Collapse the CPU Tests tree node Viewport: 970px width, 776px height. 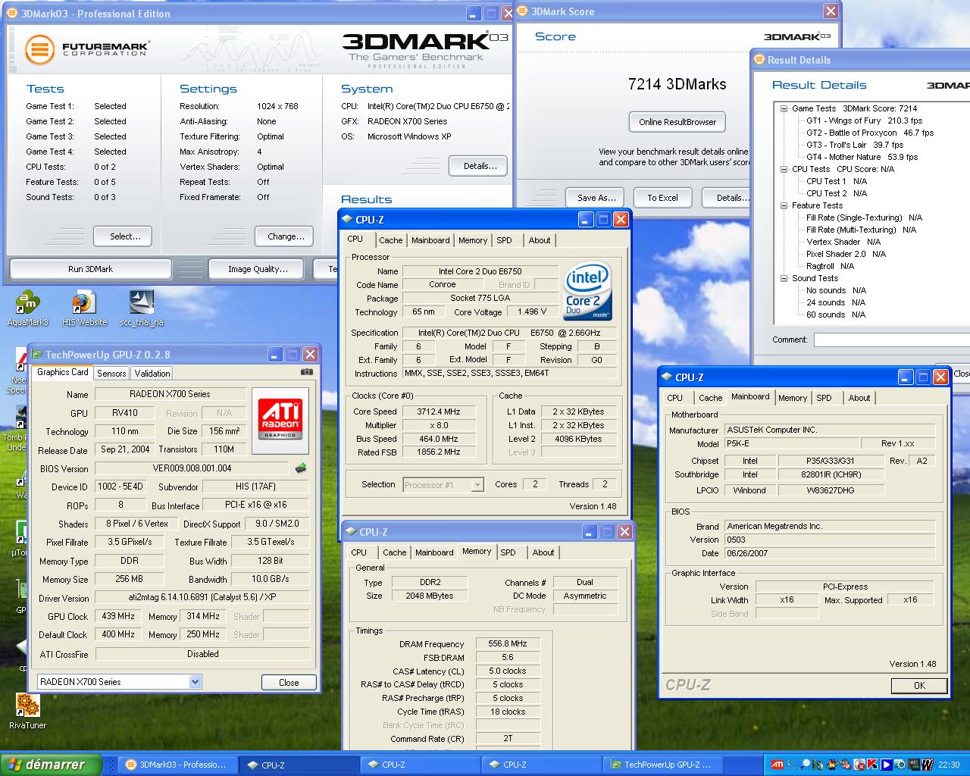[x=784, y=169]
